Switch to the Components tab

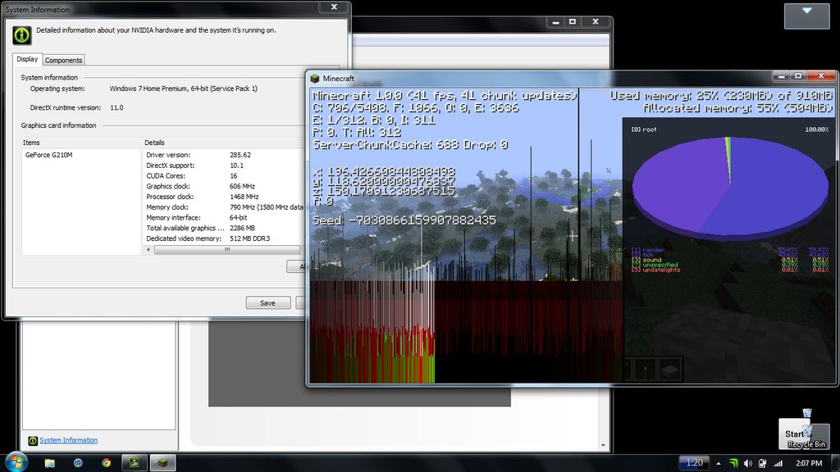[x=63, y=60]
